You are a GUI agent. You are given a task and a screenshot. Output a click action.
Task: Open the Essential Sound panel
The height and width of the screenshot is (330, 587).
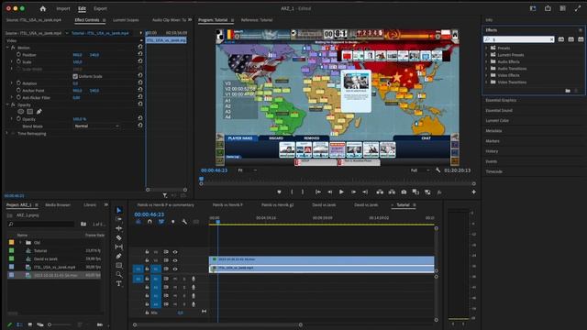pyautogui.click(x=499, y=110)
